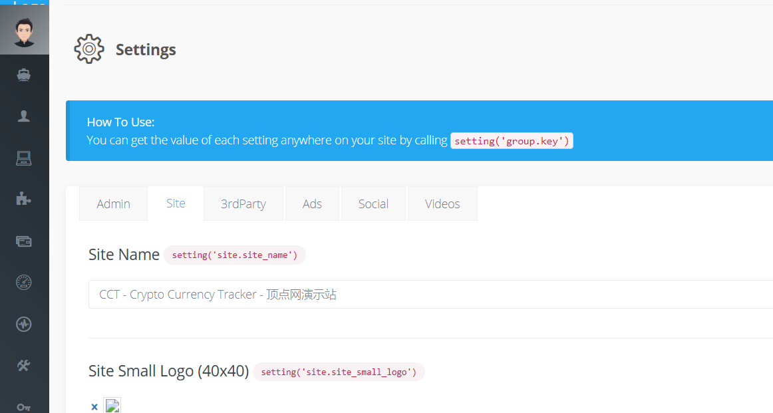Open the wallet icon in sidebar
Viewport: 773px width, 413px height.
coord(24,241)
